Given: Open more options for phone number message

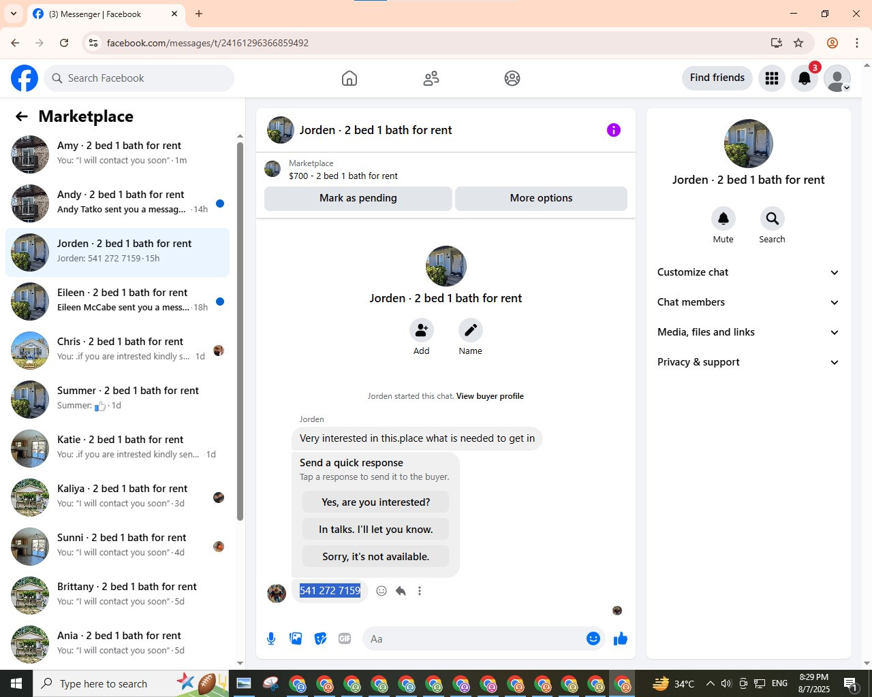Looking at the screenshot, I should point(420,591).
